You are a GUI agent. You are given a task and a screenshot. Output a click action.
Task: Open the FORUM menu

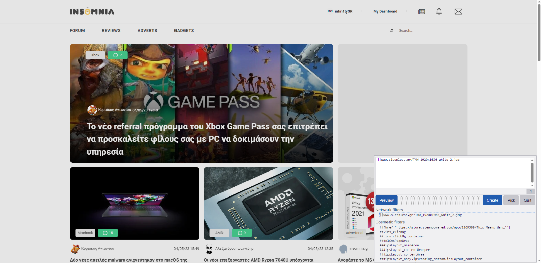coord(77,31)
